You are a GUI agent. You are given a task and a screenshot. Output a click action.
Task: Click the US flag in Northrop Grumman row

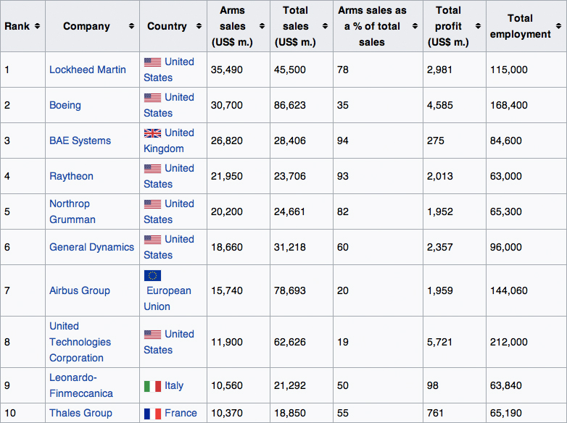[152, 204]
